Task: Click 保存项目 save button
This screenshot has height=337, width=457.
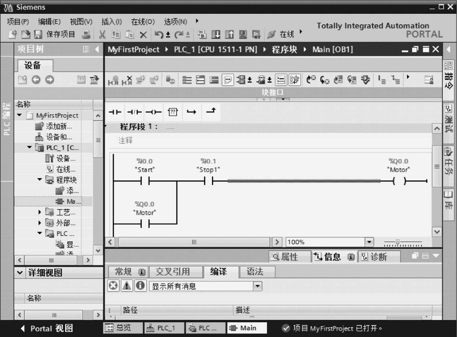Action: tap(55, 34)
